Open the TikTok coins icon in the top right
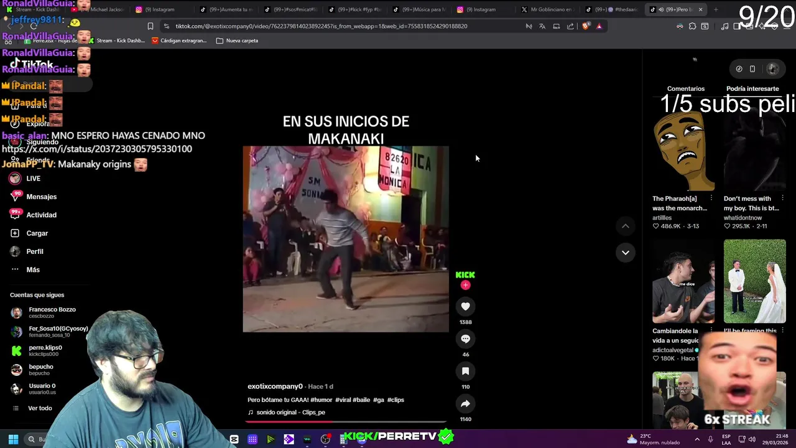 pos(739,69)
